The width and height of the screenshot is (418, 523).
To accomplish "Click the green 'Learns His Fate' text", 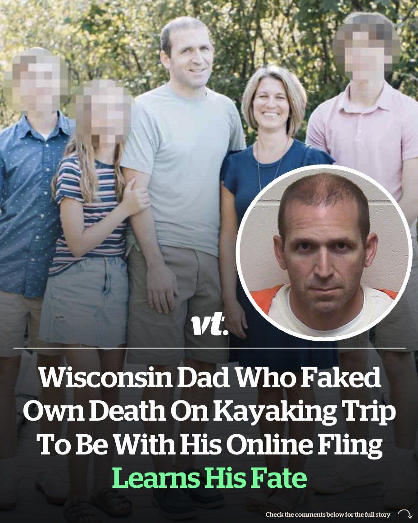I will pos(209,477).
